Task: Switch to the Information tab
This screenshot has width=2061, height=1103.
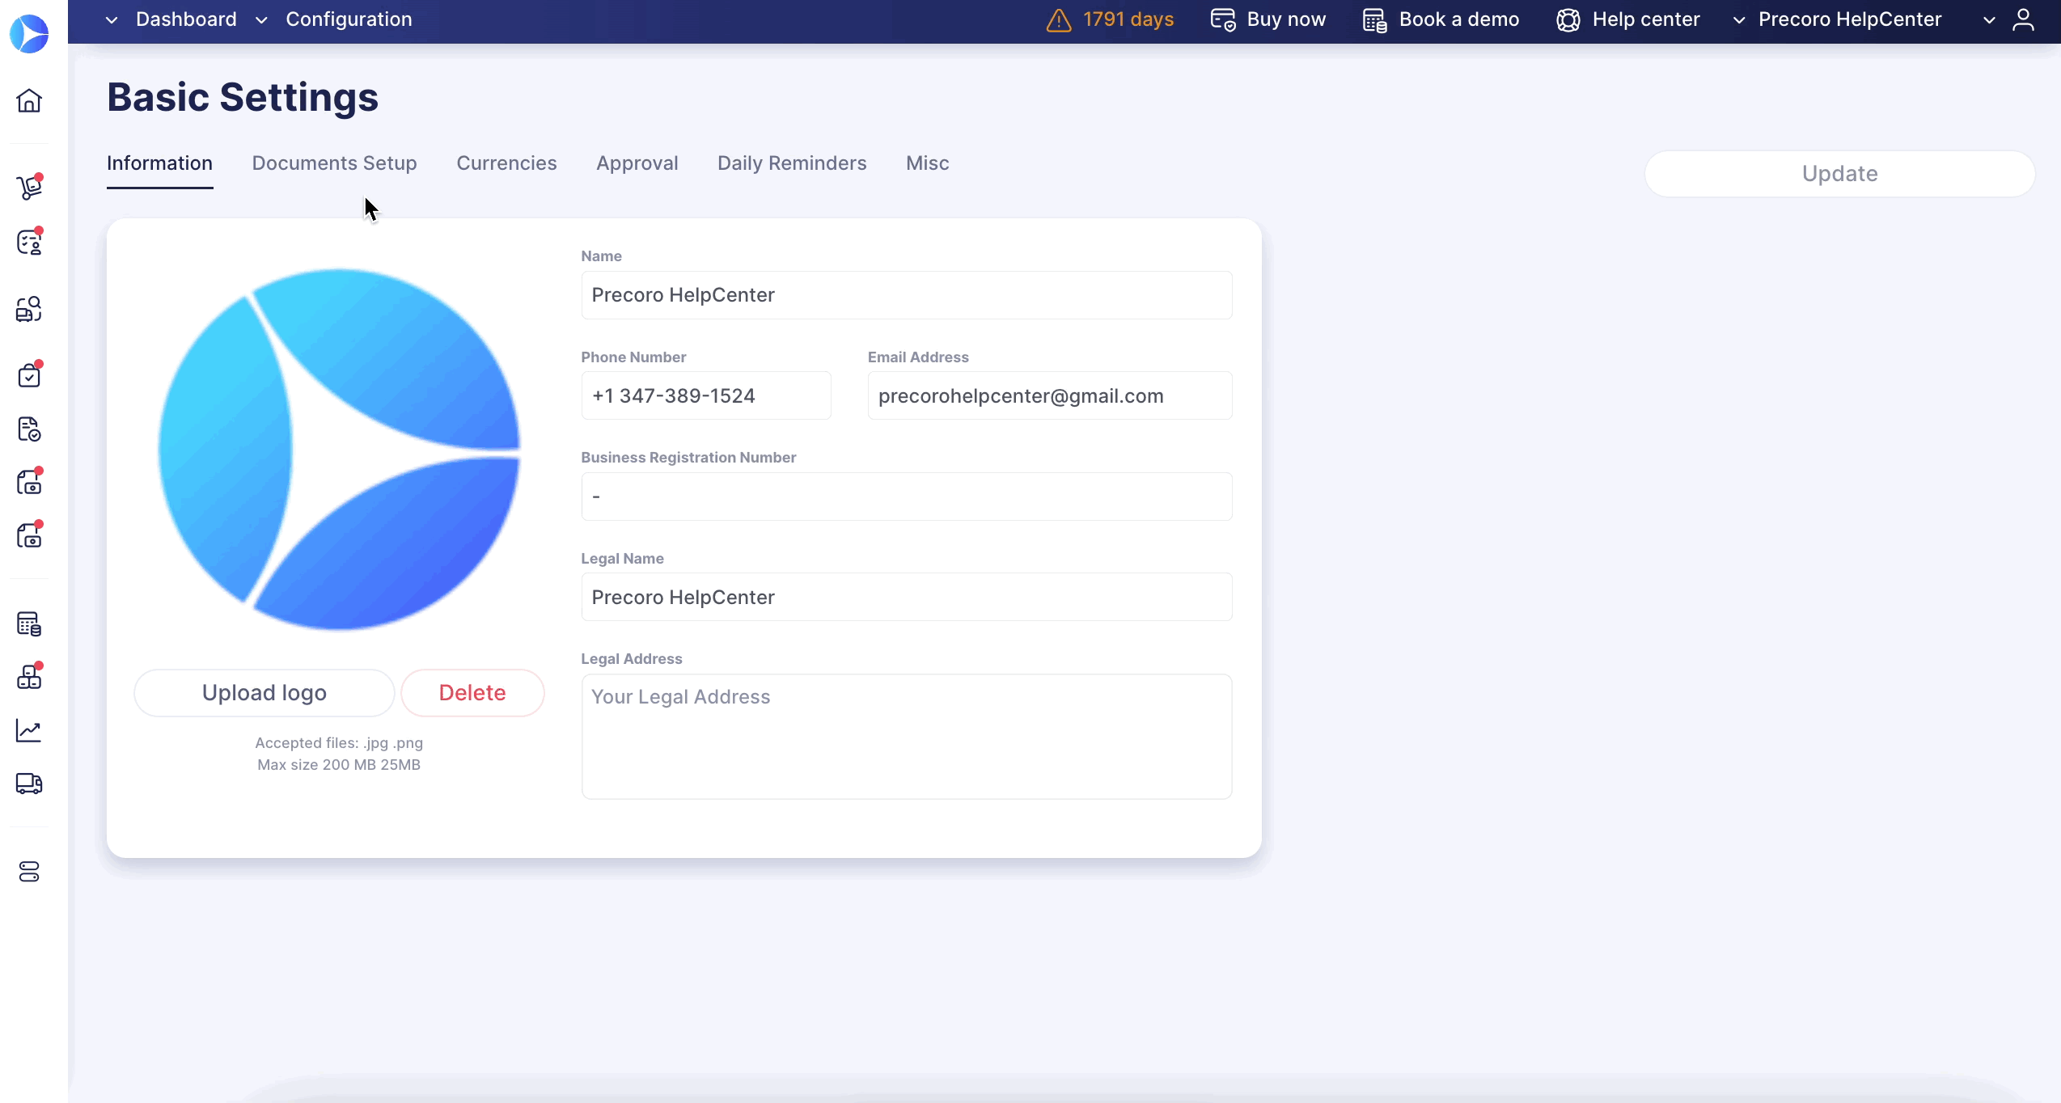Action: pyautogui.click(x=159, y=163)
